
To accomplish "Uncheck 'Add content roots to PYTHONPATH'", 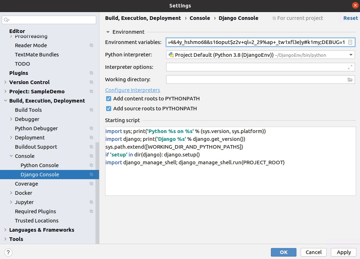I will [x=108, y=99].
